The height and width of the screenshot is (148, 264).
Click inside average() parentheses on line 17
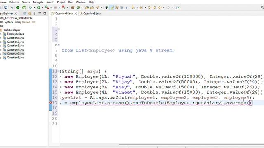coord(250,103)
